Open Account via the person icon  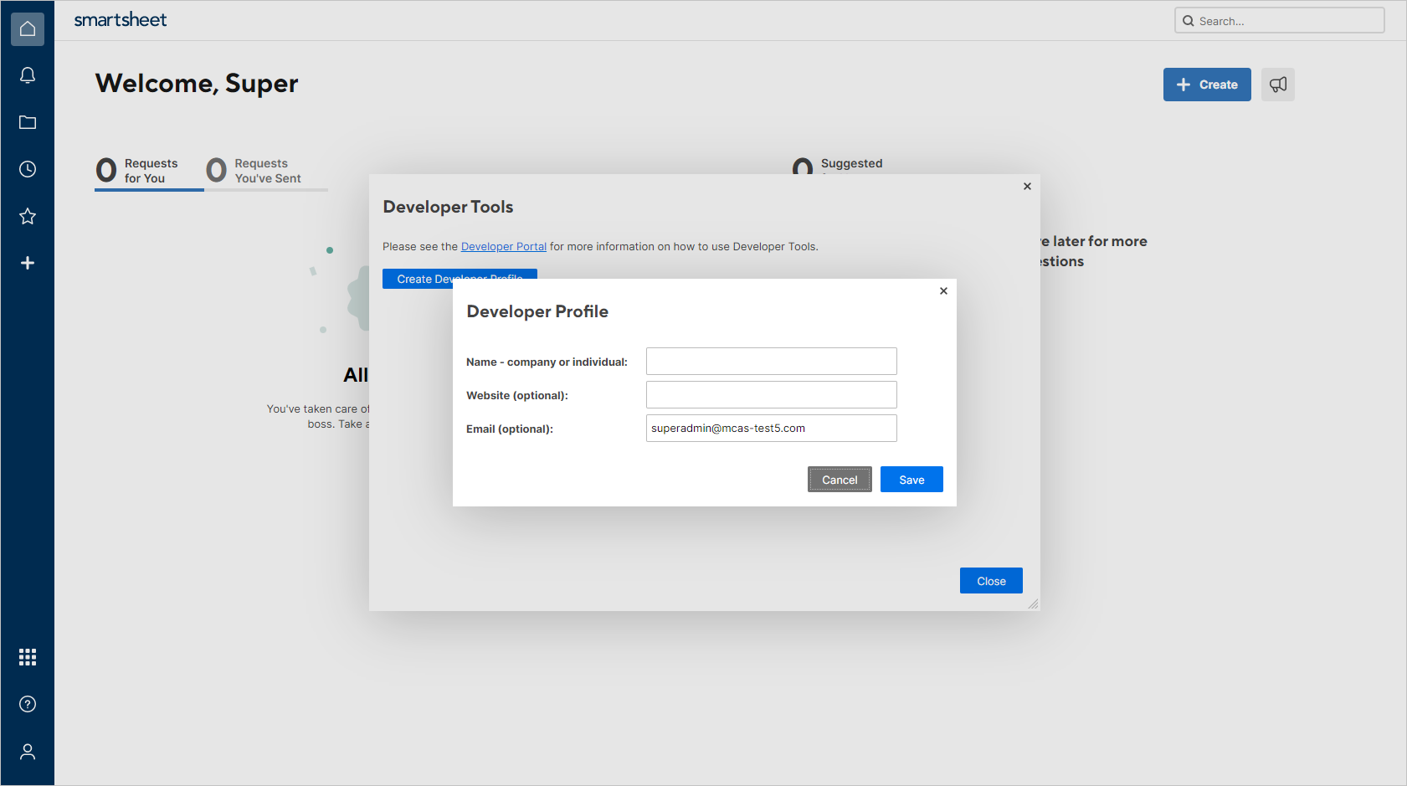pos(27,751)
